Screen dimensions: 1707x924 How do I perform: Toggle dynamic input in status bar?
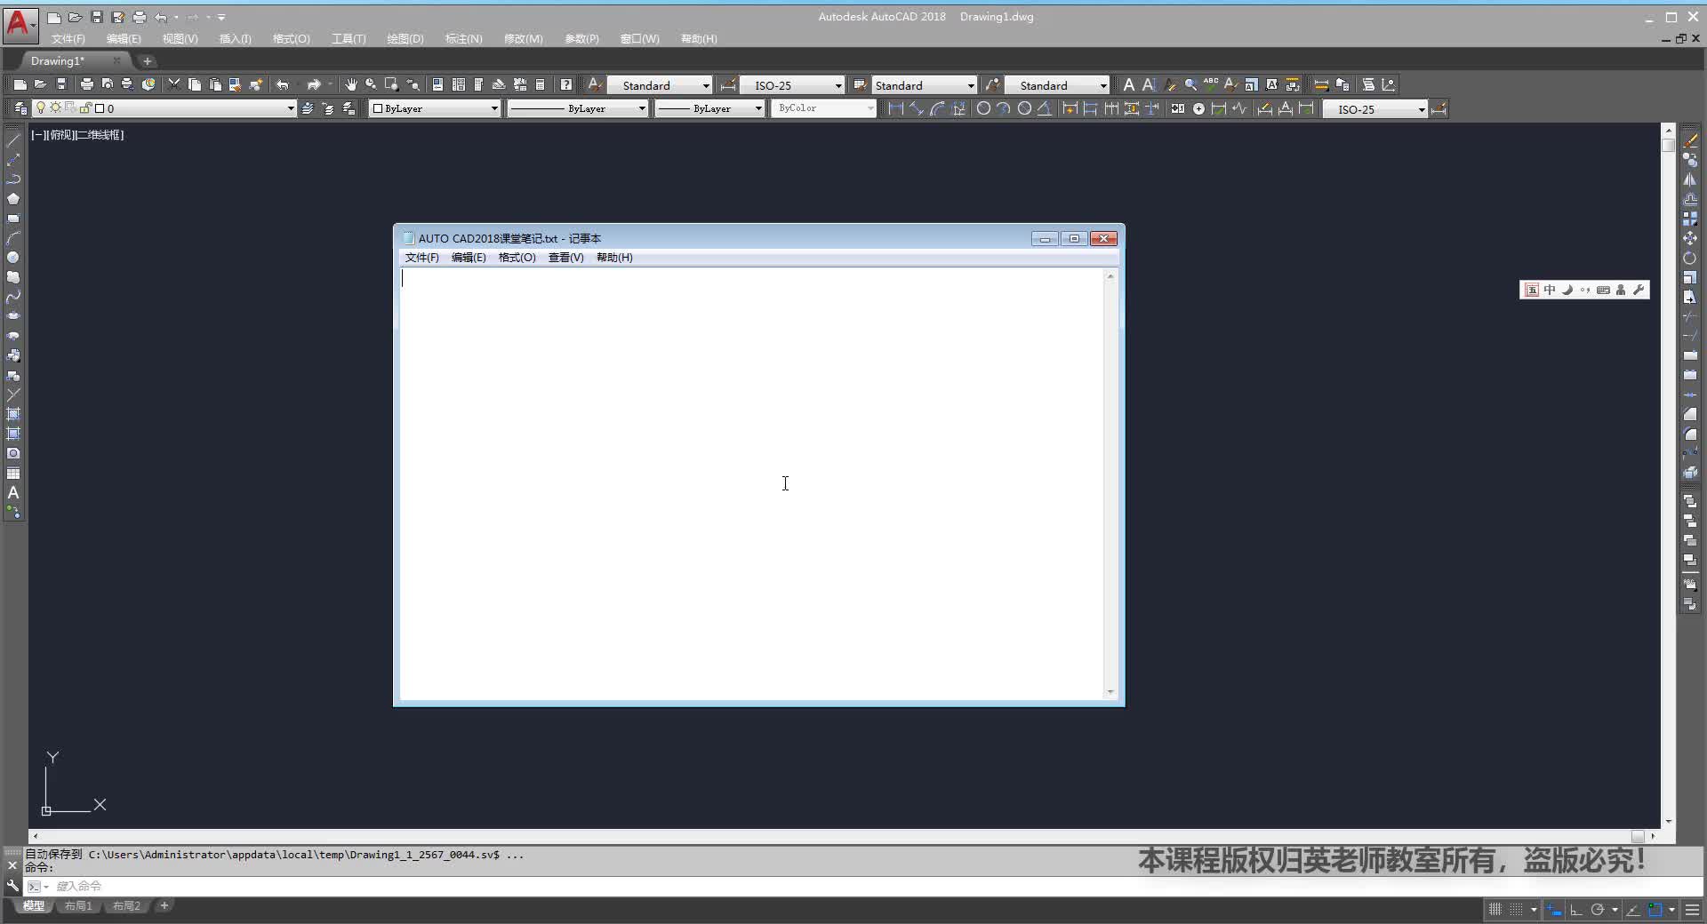point(1554,909)
